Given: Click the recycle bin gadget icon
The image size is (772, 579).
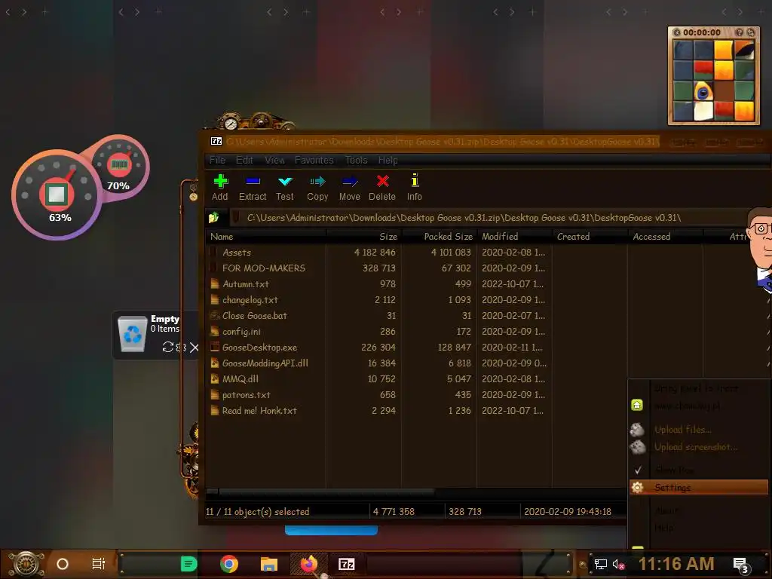Looking at the screenshot, I should pyautogui.click(x=133, y=333).
